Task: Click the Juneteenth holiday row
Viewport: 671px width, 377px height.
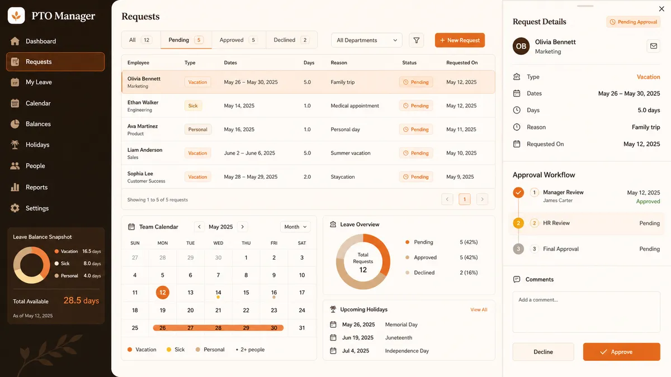Action: coord(409,338)
